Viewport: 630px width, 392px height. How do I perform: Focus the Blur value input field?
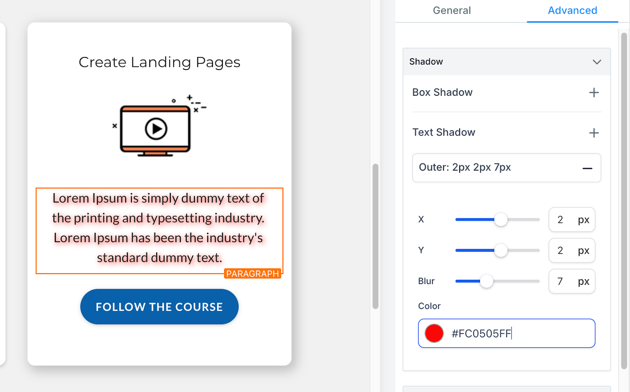(x=572, y=281)
